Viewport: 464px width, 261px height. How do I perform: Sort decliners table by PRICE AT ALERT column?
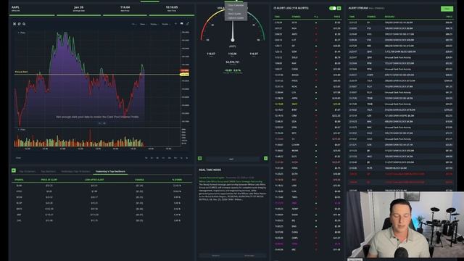point(49,180)
